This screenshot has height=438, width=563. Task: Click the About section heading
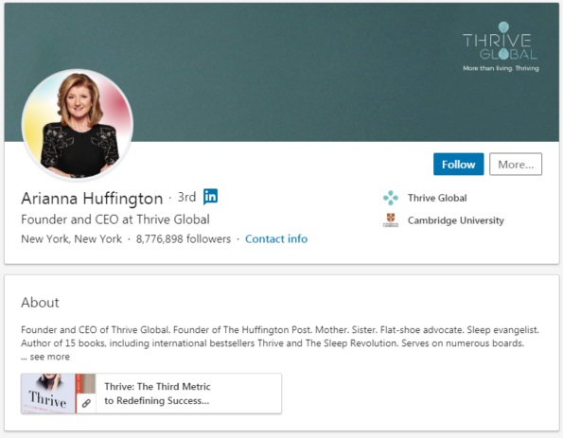click(x=40, y=303)
